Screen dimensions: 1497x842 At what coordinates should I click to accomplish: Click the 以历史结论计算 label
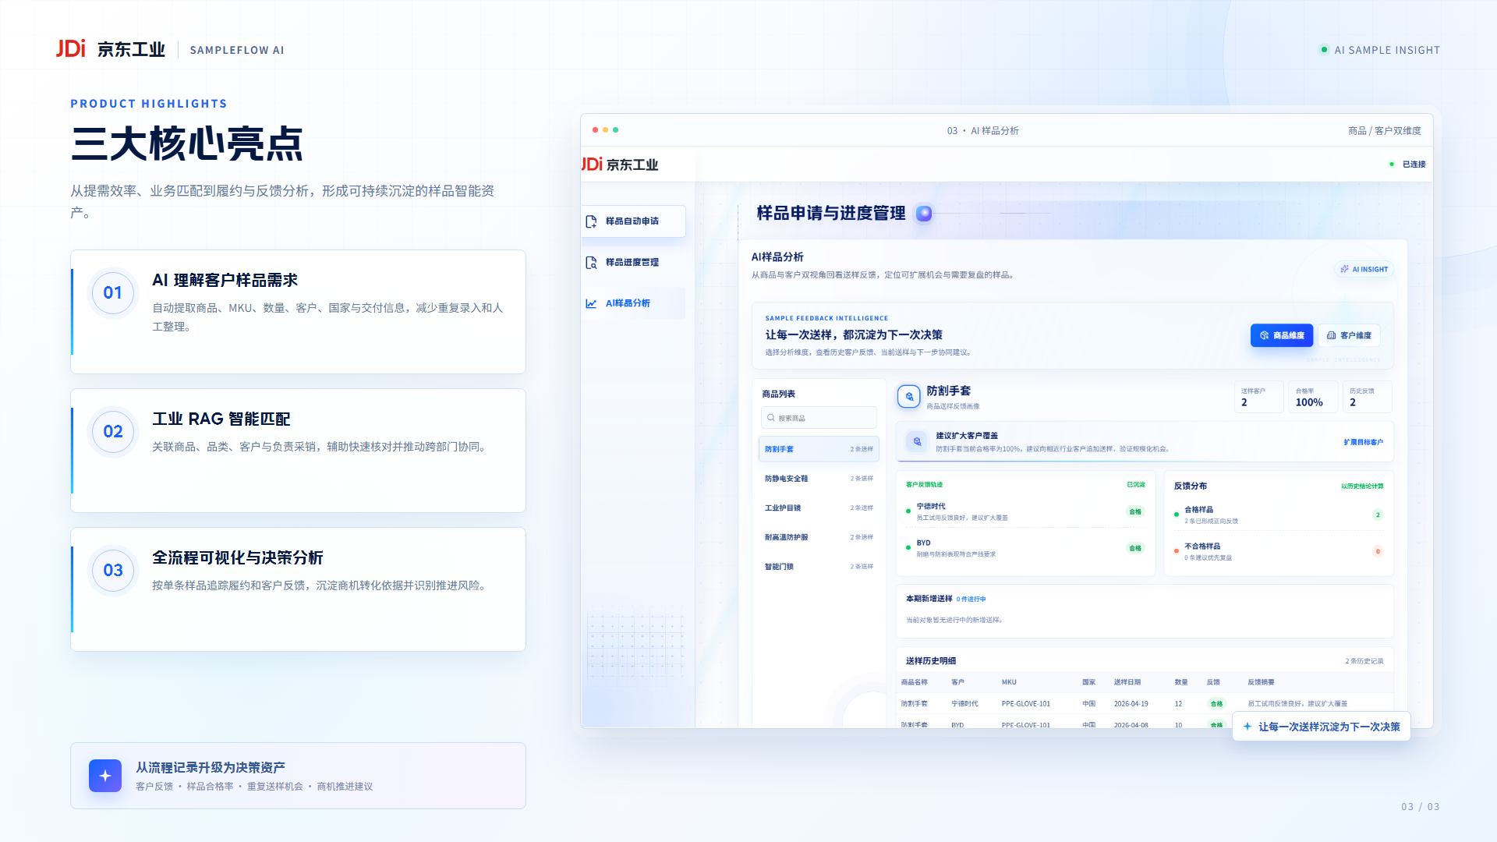(x=1362, y=486)
